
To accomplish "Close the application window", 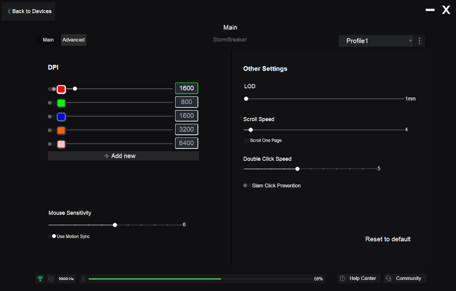I will coord(446,10).
